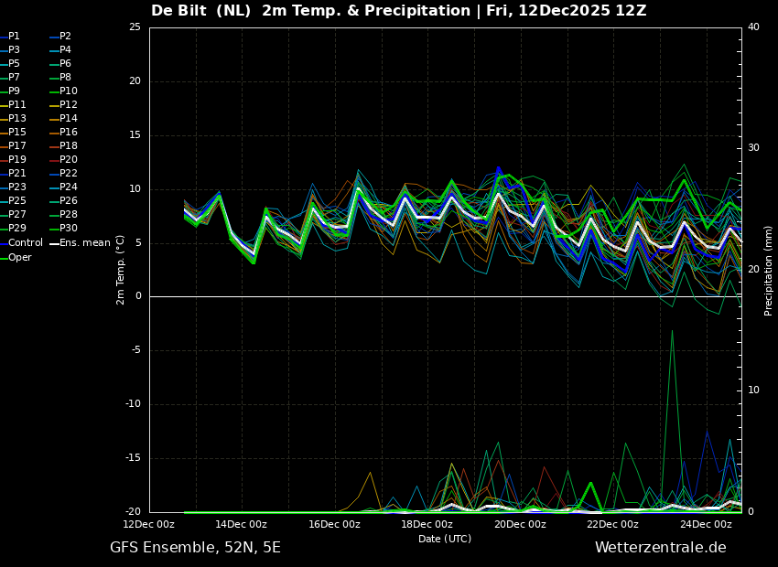This screenshot has height=567, width=778.
Task: Click the Precipitation (mm) axis title
Action: [769, 270]
